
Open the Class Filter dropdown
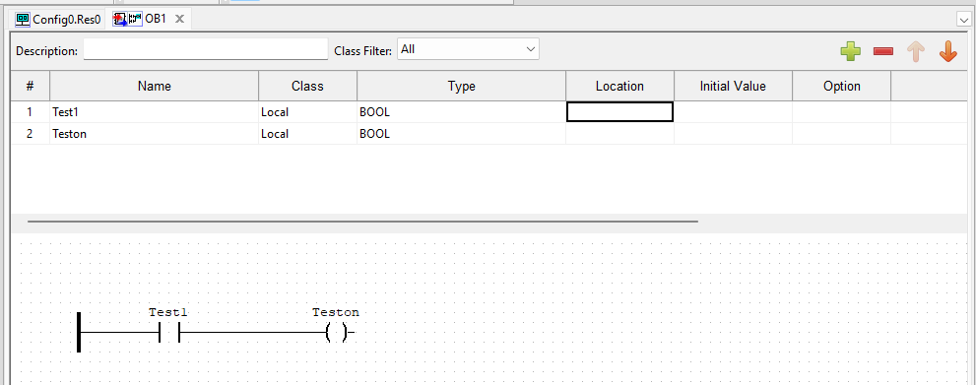tap(468, 49)
